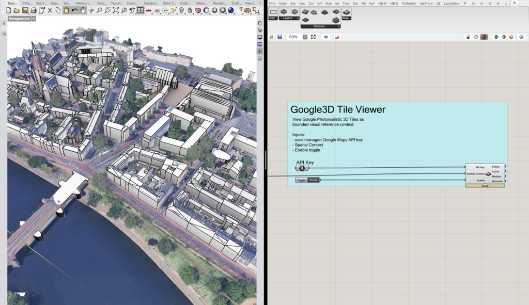Click the Document Quality blue sphere icon

(x=521, y=37)
